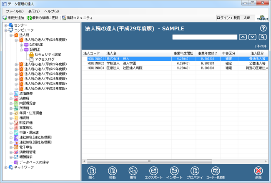
Task: Sort by 事業年度終了 column header
Action: pyautogui.click(x=208, y=53)
